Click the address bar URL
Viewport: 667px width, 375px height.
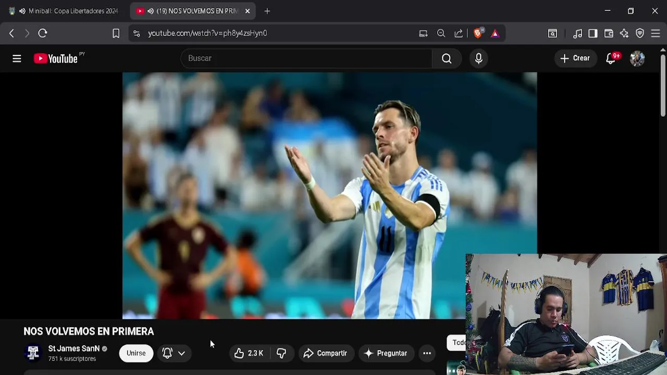pos(207,33)
